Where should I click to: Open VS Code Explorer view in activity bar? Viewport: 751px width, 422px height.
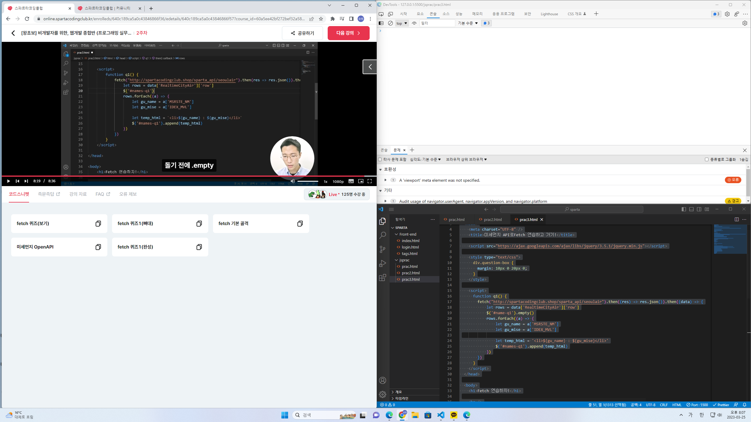point(383,221)
